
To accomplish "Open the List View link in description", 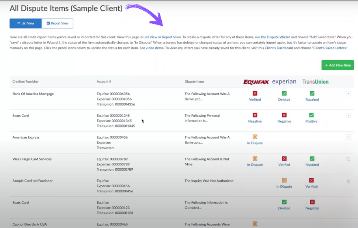I will tap(150, 37).
